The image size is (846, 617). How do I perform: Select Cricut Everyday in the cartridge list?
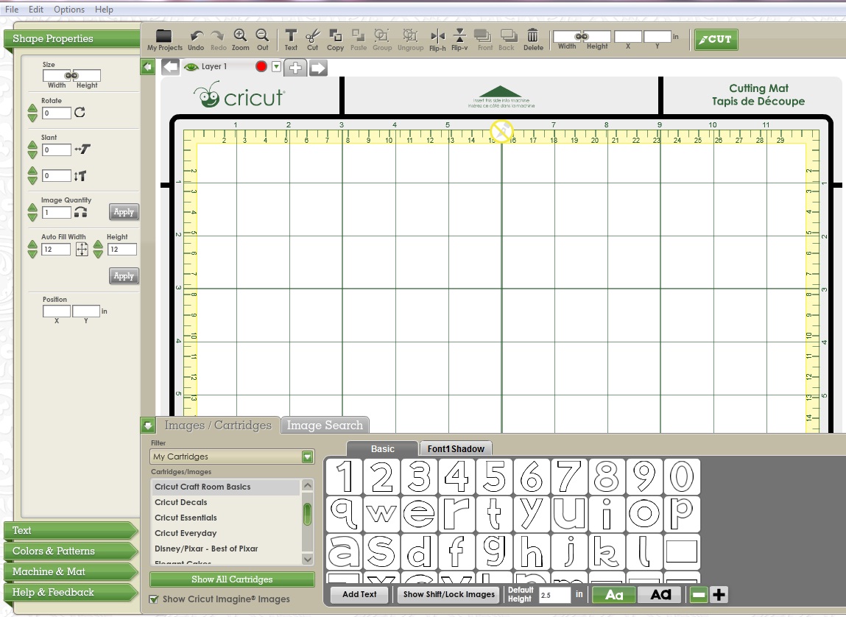[186, 533]
